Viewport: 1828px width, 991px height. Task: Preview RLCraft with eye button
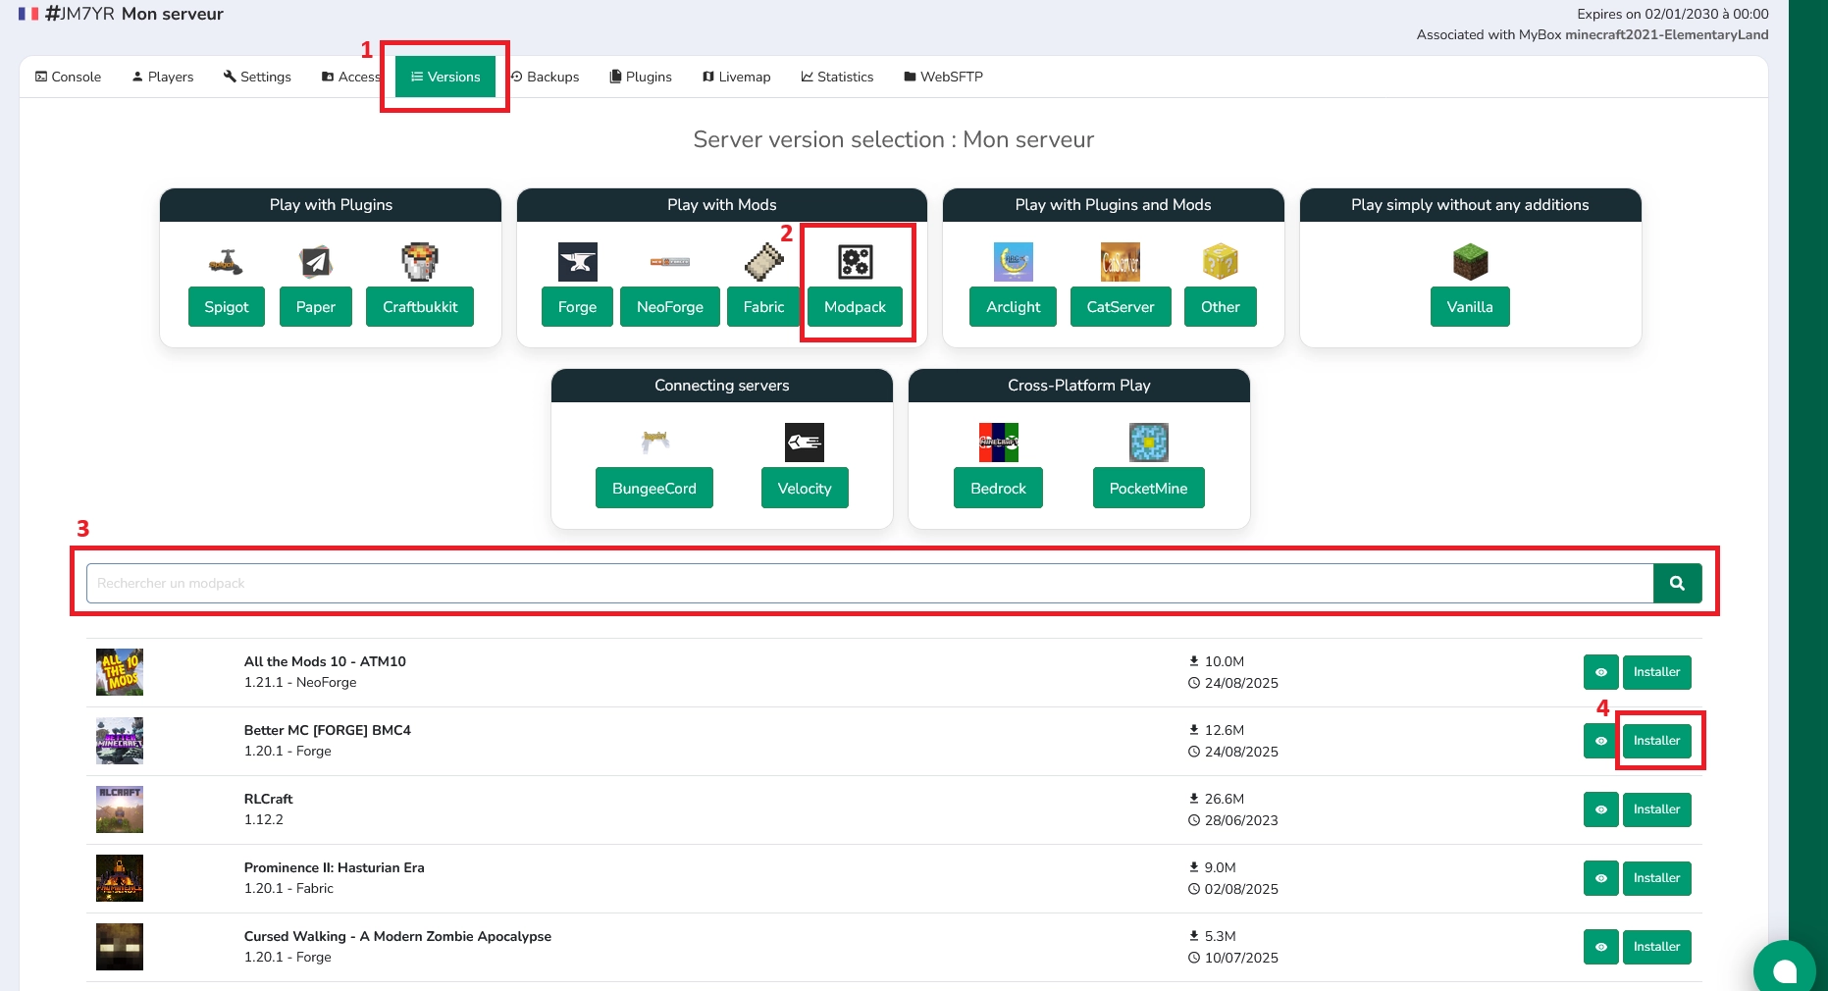pyautogui.click(x=1601, y=809)
